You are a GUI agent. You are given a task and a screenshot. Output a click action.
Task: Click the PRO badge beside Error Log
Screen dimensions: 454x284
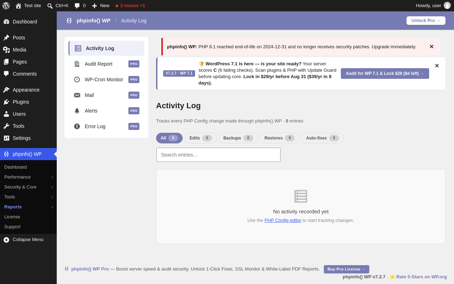[x=134, y=126]
